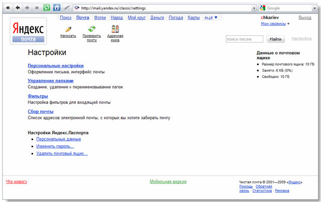This screenshot has height=202, width=321.
Task: Click the Адресная книга text link
Action: click(115, 38)
